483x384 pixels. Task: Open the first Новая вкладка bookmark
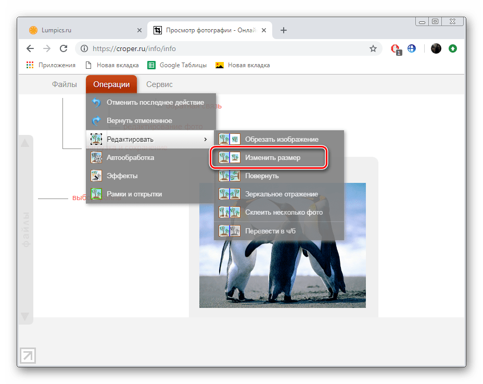pos(112,65)
